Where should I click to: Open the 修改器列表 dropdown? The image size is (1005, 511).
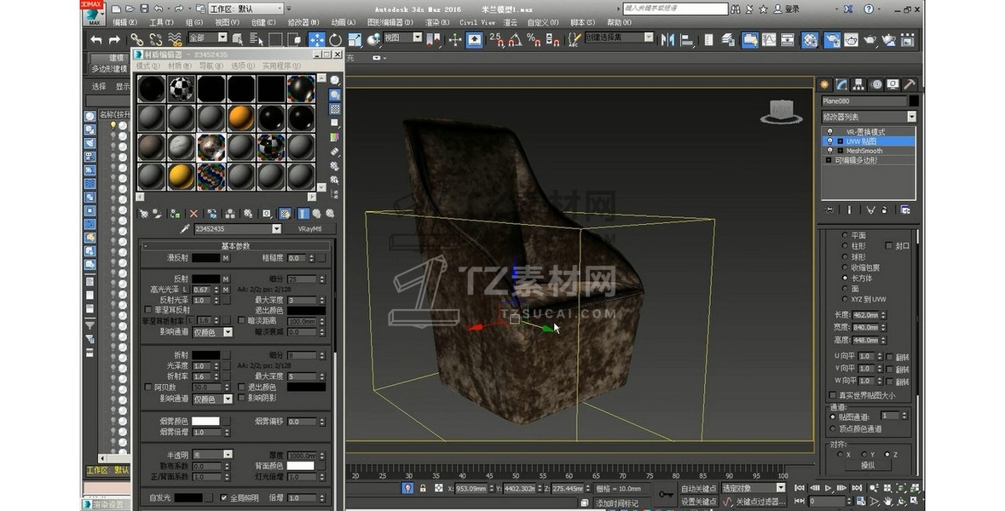point(911,117)
